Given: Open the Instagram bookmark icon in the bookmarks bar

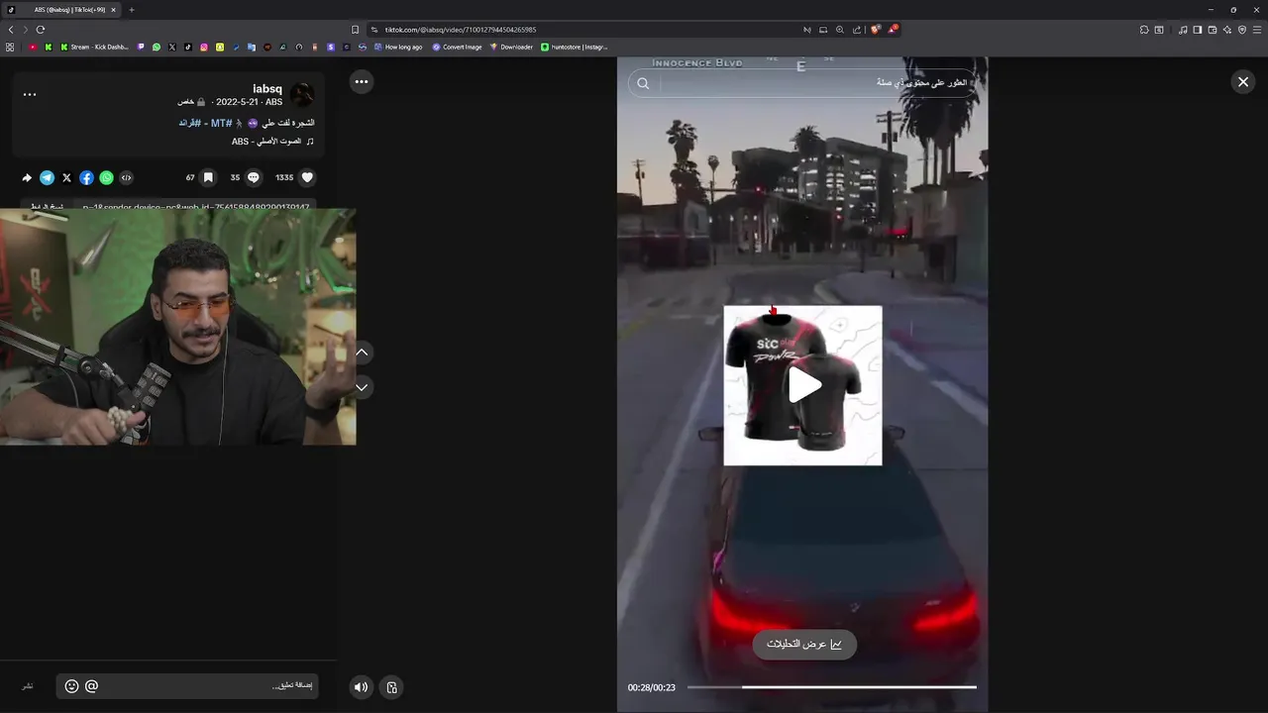Looking at the screenshot, I should click(x=204, y=47).
